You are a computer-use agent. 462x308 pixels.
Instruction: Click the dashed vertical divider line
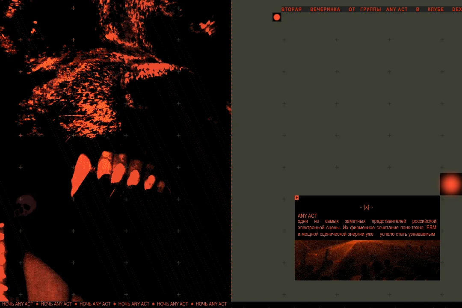(231, 151)
